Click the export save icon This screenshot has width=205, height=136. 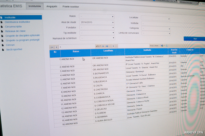(x=162, y=46)
